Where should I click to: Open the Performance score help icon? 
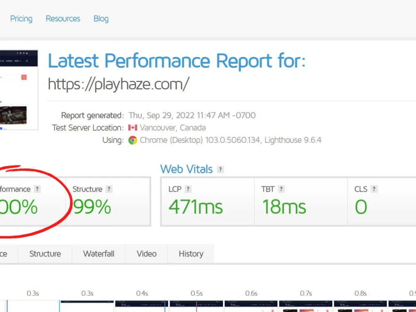(37, 189)
